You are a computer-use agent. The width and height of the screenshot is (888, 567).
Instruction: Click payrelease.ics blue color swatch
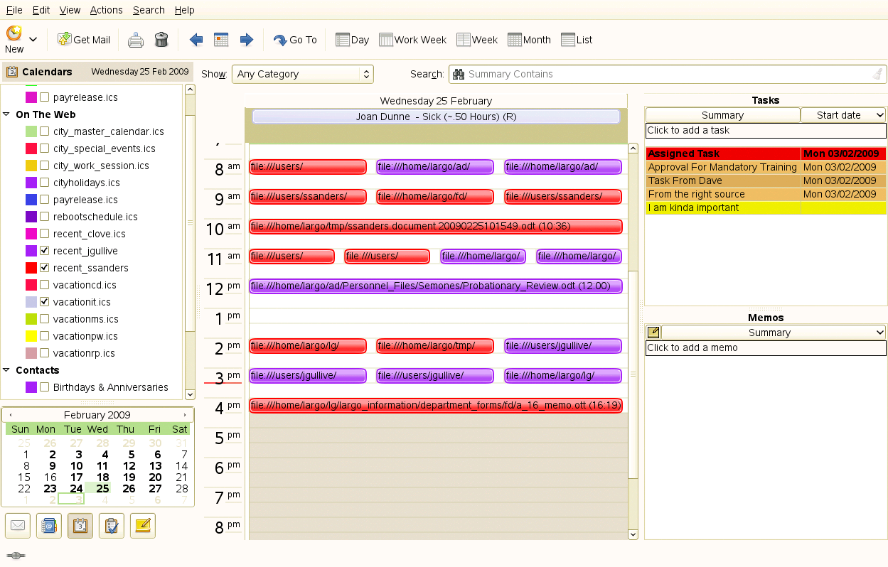click(31, 200)
